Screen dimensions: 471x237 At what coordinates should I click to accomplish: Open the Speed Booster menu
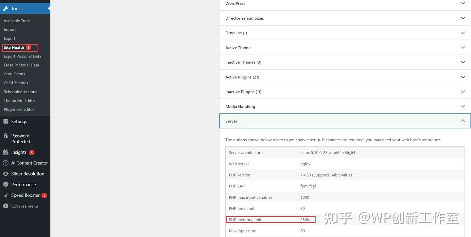(25, 195)
